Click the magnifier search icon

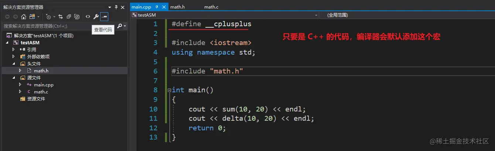[119, 26]
